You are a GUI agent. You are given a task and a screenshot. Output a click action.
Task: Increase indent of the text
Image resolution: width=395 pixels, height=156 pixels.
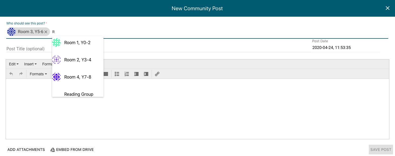point(146,74)
